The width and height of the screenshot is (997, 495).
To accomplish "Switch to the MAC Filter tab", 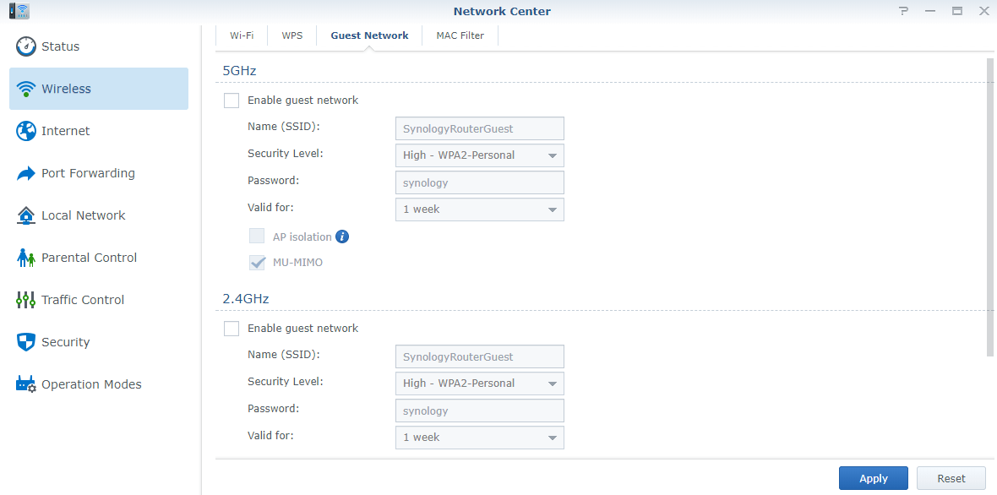I will (460, 35).
